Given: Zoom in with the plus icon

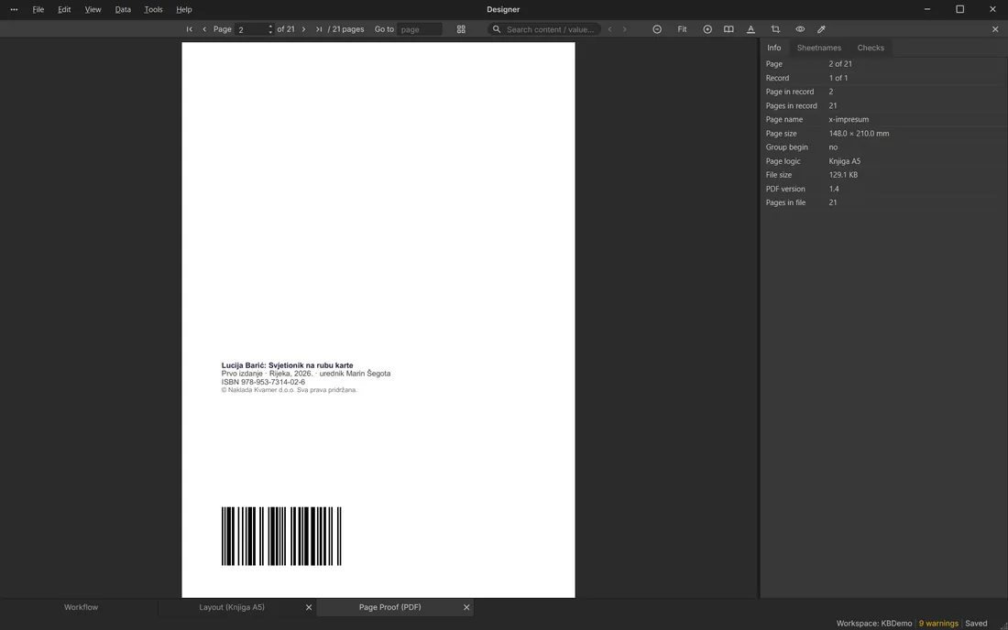Looking at the screenshot, I should (707, 29).
